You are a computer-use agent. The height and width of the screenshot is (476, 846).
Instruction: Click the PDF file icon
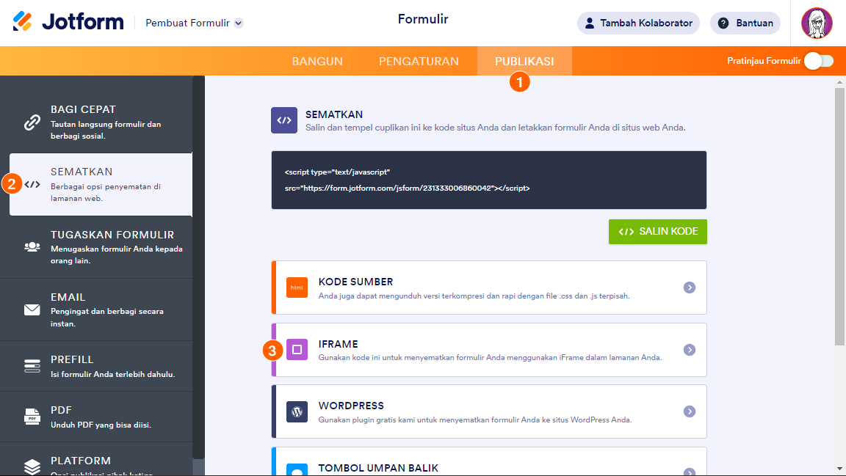tap(32, 416)
